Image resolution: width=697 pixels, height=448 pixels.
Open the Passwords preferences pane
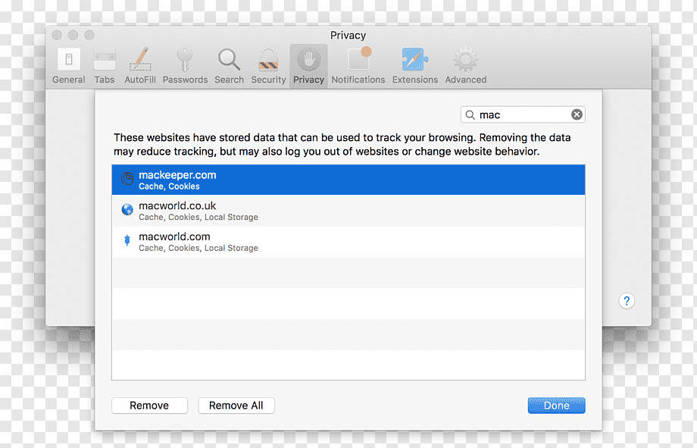click(185, 66)
